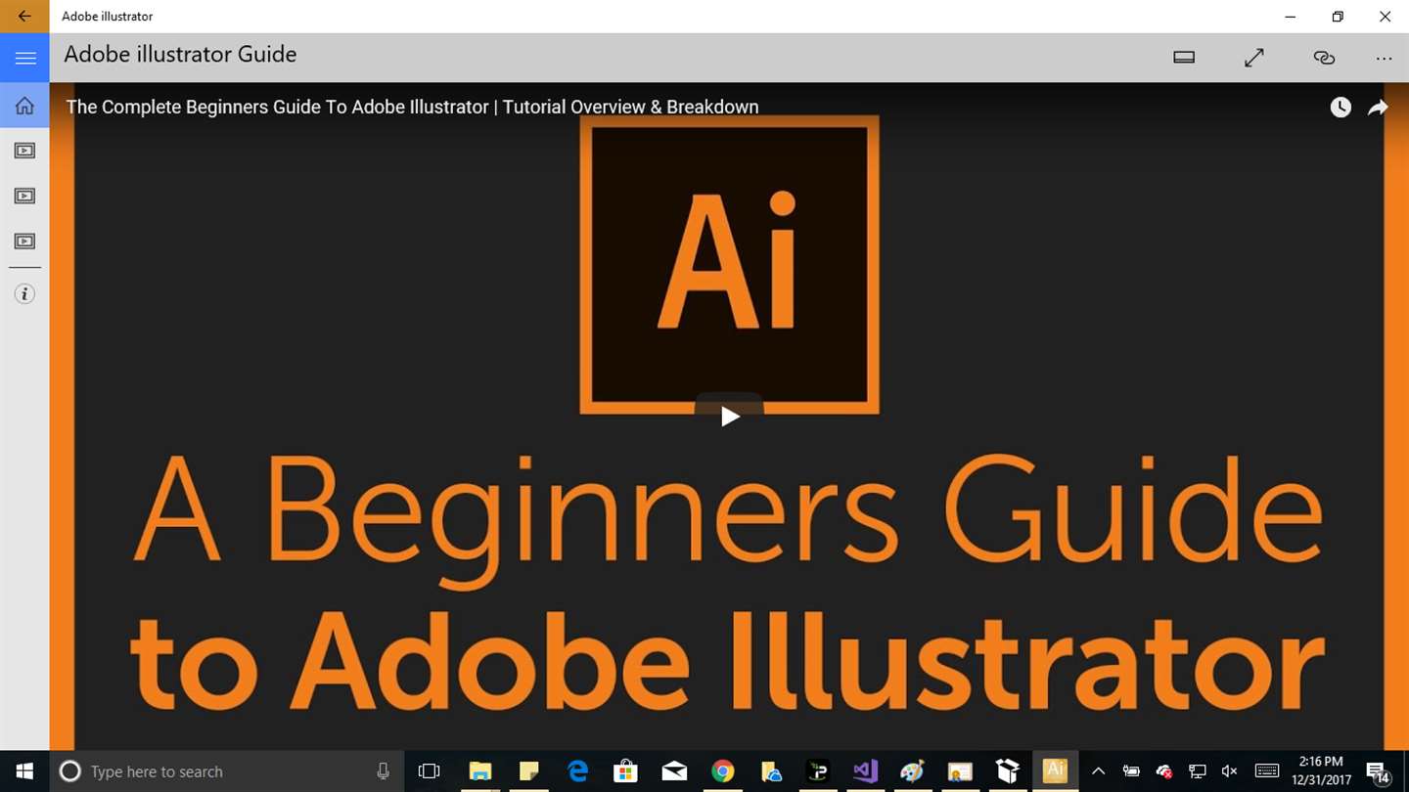Click the compact view rectangle icon in the header

tap(1184, 58)
